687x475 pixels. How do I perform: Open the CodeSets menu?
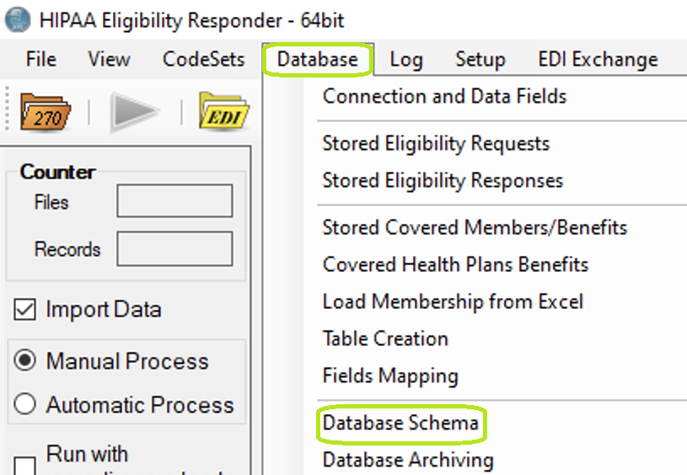pos(204,59)
